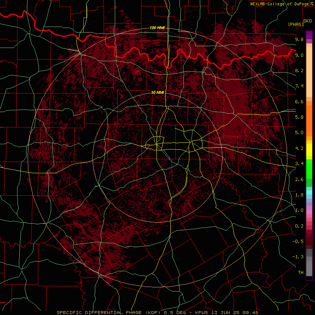Click the 5.0 scale value
Image resolution: width=315 pixels, height=315 pixels.
click(x=299, y=133)
